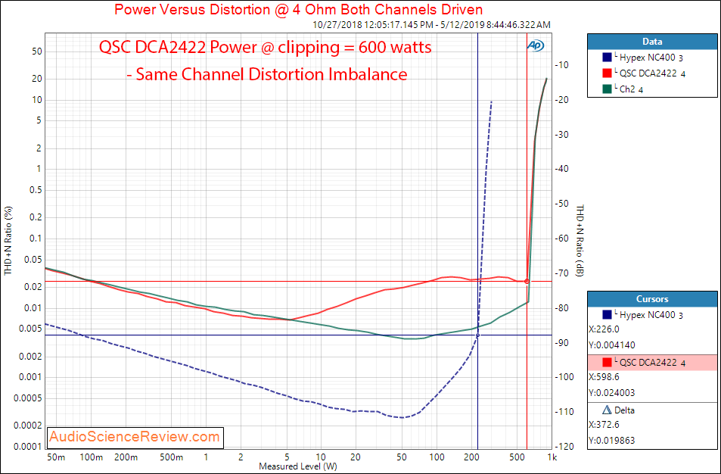The image size is (721, 474).
Task: Click the right 'THD+N Ratio (dB)' axis title
Action: click(580, 240)
